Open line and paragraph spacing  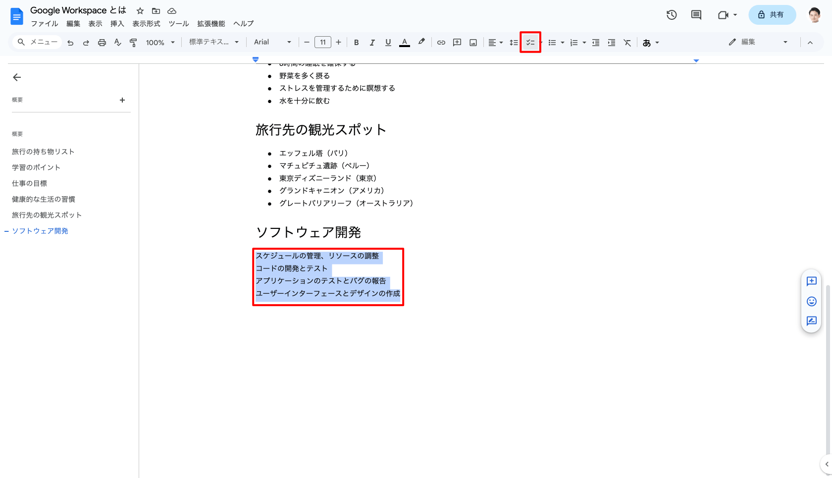click(x=514, y=43)
